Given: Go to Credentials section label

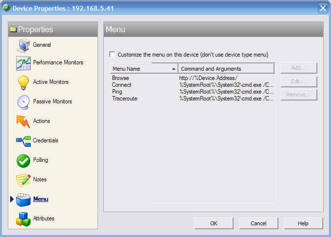Looking at the screenshot, I should pos(45,140).
